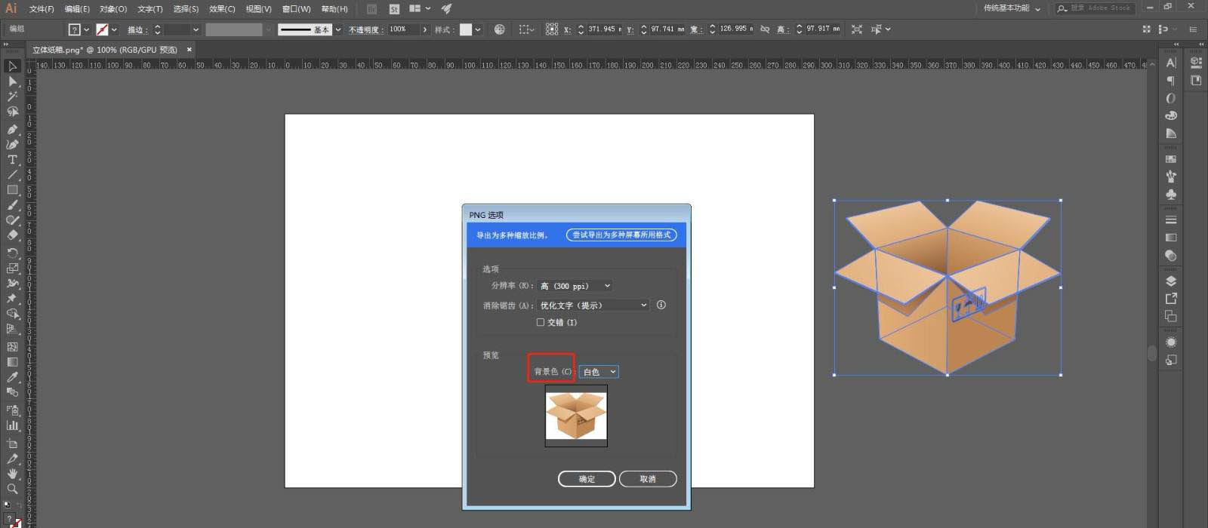The width and height of the screenshot is (1208, 528).
Task: Open the Character panel icon
Action: 1171,63
